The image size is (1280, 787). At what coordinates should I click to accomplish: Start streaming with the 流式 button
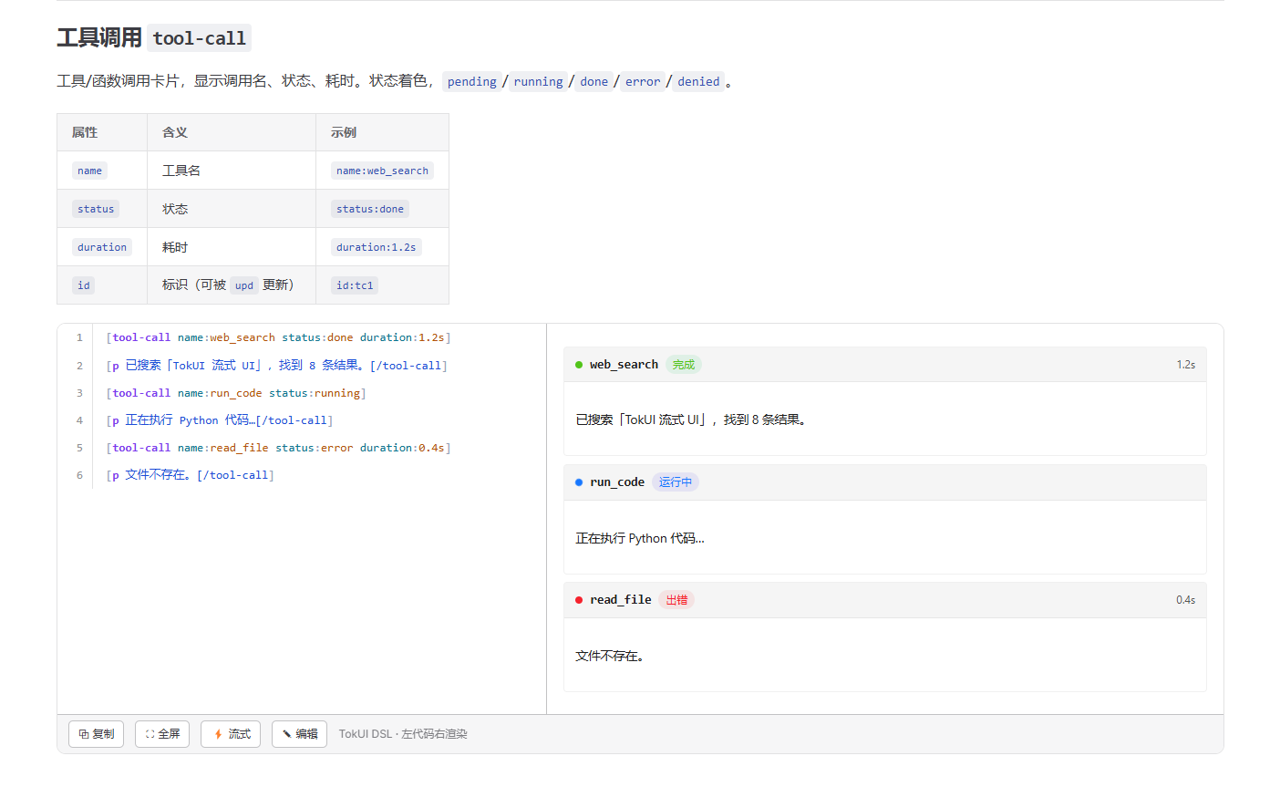(x=231, y=734)
